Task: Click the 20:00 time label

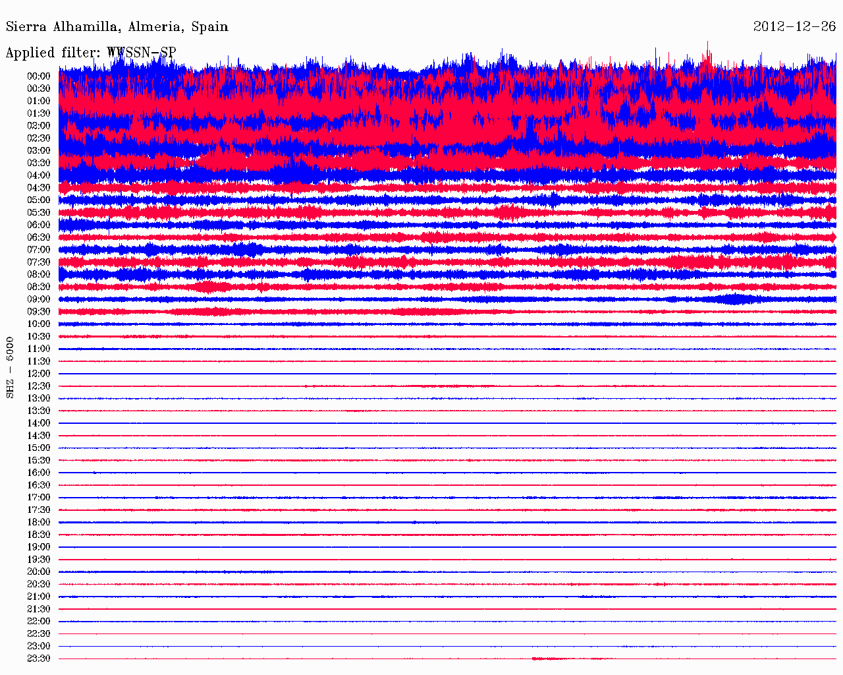Action: click(39, 572)
